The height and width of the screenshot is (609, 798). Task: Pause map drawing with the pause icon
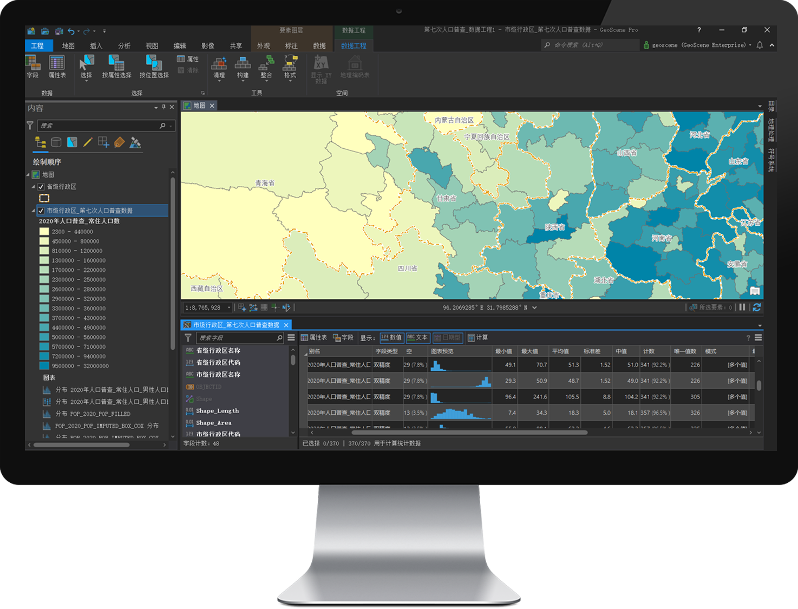pos(742,307)
